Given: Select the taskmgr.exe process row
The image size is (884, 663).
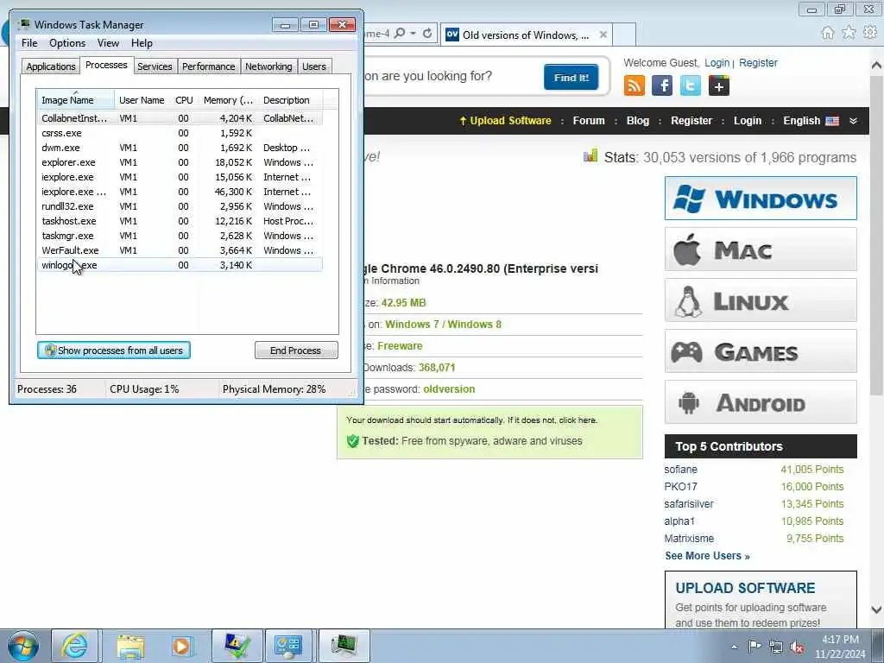Looking at the screenshot, I should (180, 236).
